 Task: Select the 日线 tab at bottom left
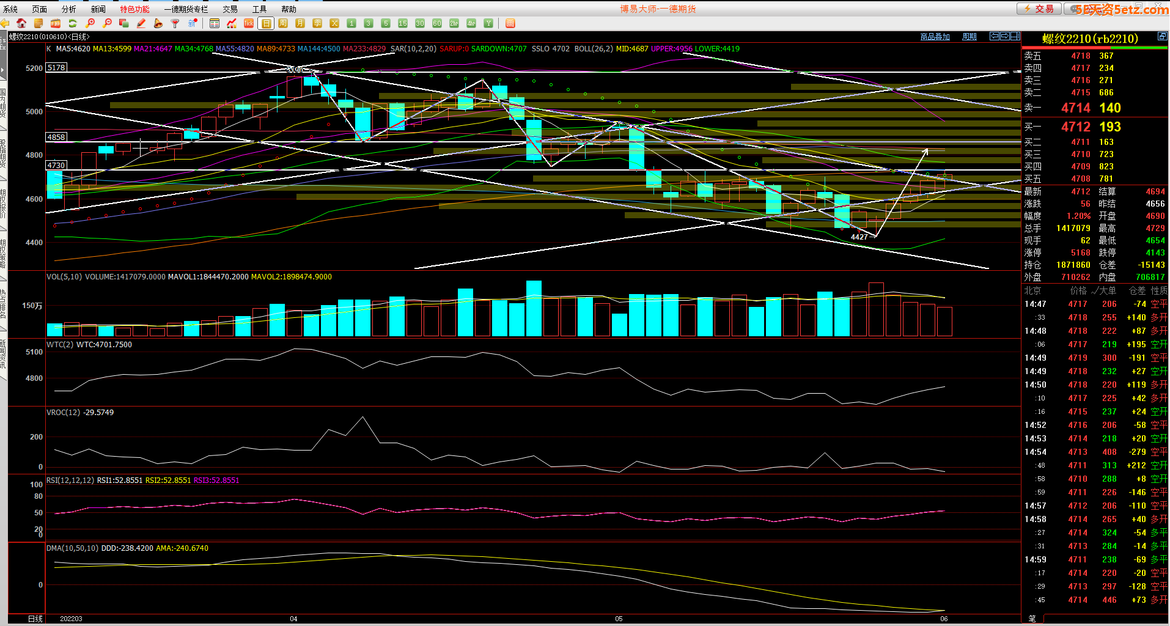(x=35, y=619)
